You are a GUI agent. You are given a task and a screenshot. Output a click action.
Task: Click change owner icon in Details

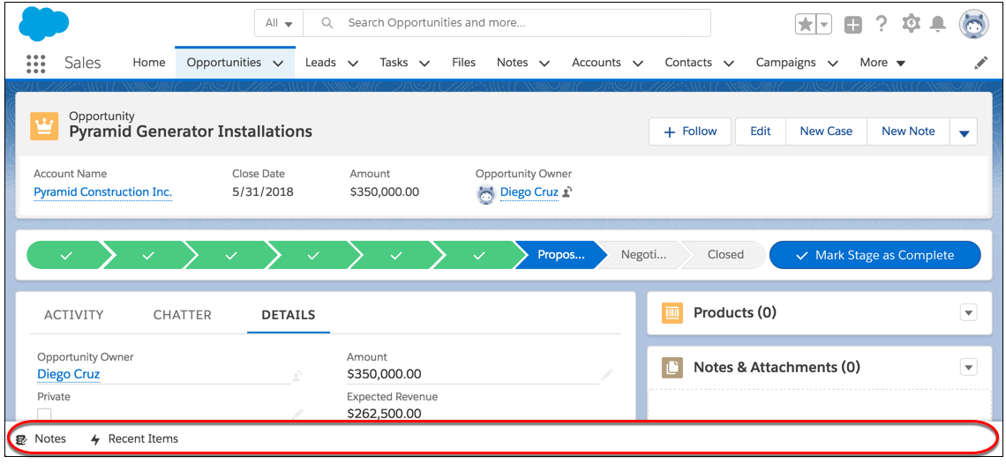297,376
